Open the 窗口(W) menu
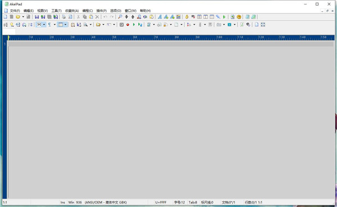The image size is (337, 207). 130,11
